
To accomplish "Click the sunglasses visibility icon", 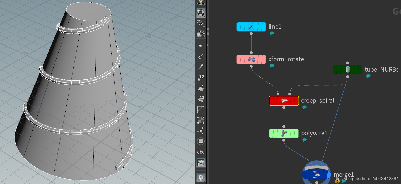I will point(200,23).
